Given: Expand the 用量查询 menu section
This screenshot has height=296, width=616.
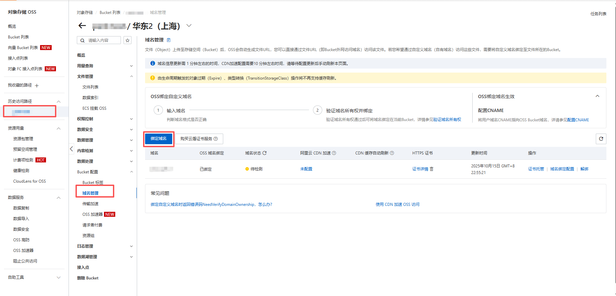Looking at the screenshot, I should click(x=131, y=66).
